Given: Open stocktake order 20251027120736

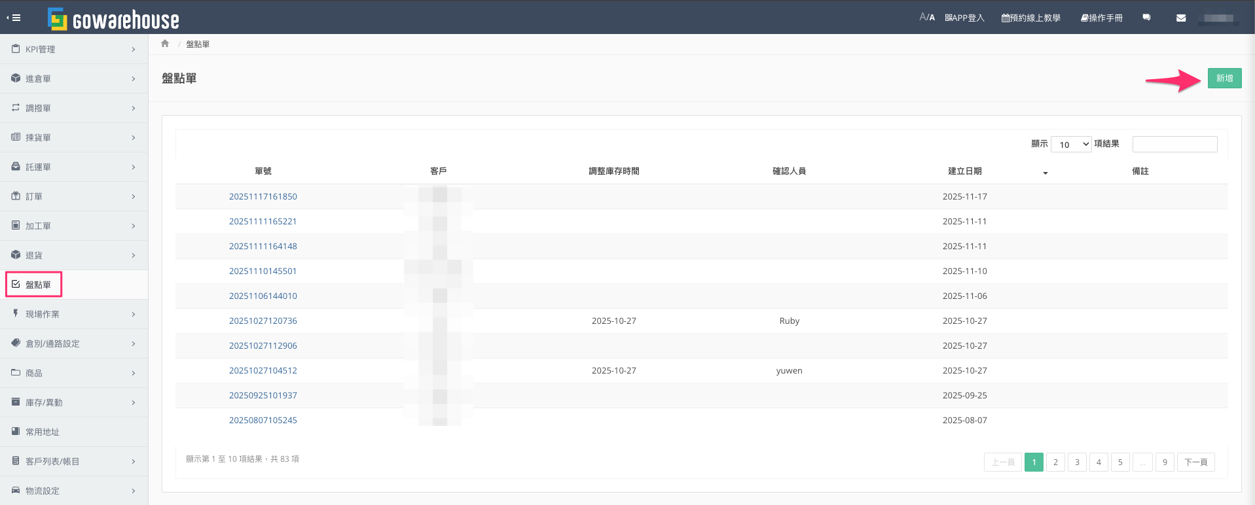Looking at the screenshot, I should pyautogui.click(x=263, y=321).
